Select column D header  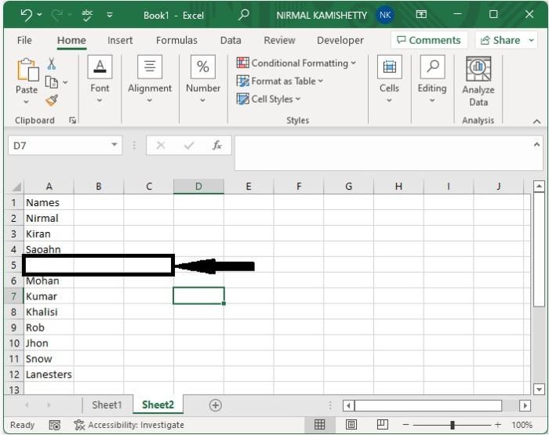click(198, 187)
